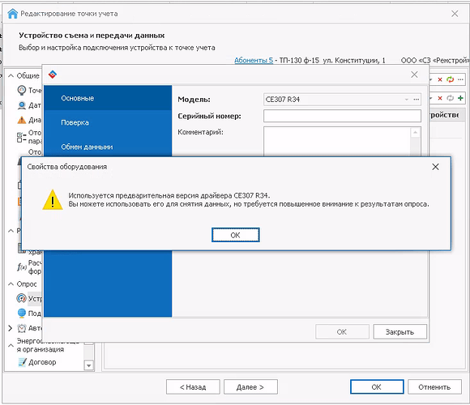Select the Общие section label
Screen dimensions: 470x405
click(x=28, y=76)
